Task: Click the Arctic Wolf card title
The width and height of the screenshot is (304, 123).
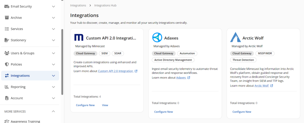Action: click(x=253, y=38)
